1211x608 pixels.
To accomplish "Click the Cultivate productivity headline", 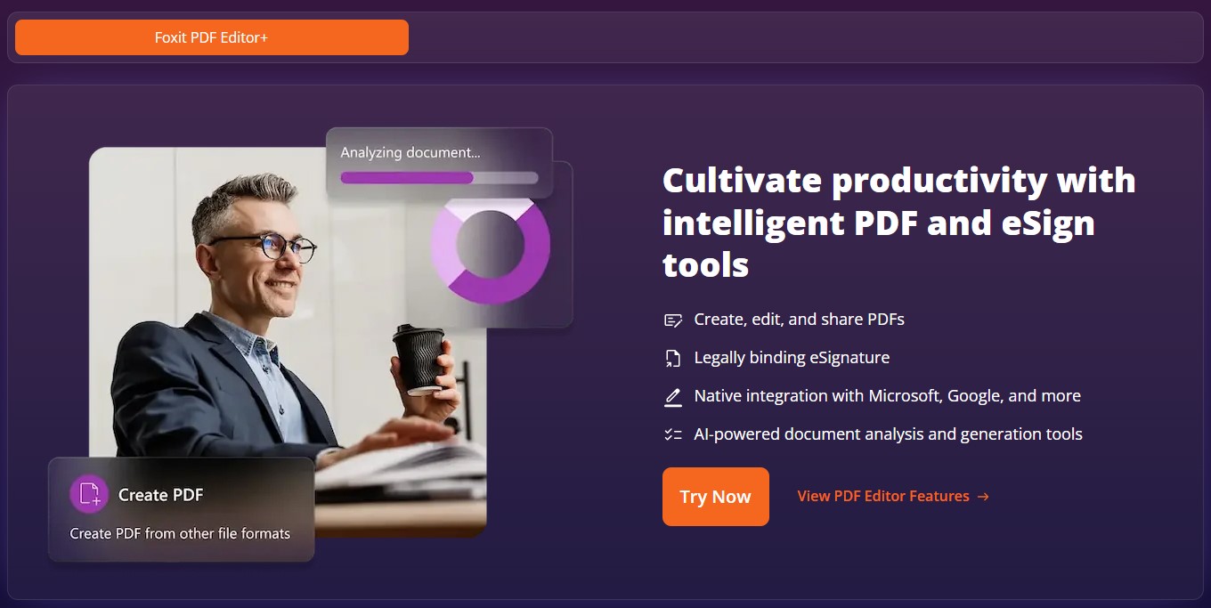I will click(x=899, y=223).
